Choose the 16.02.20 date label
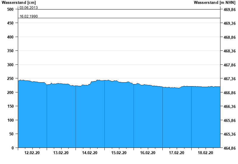 pos(148,153)
